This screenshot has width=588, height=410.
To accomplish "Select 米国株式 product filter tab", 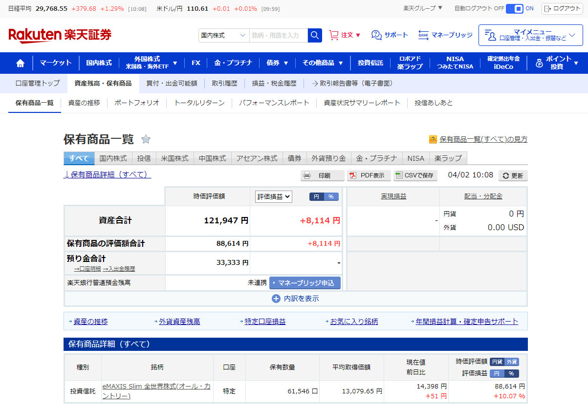I will click(x=174, y=158).
